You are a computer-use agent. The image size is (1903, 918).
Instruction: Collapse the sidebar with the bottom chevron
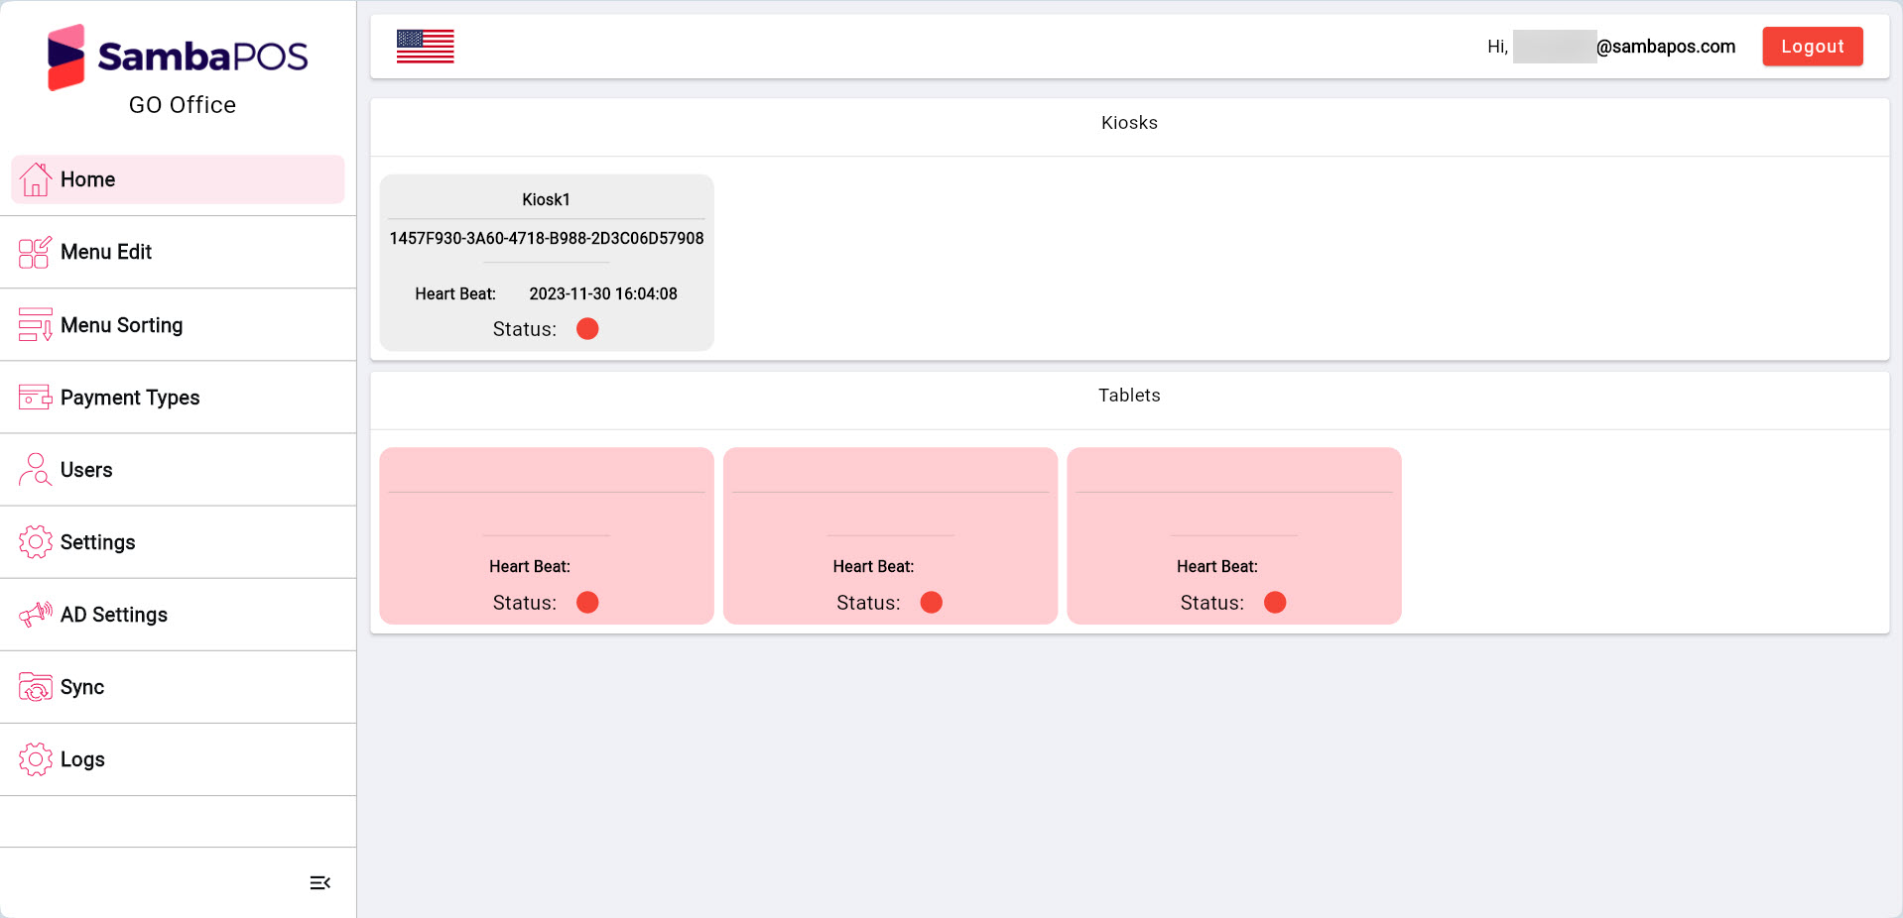(319, 881)
